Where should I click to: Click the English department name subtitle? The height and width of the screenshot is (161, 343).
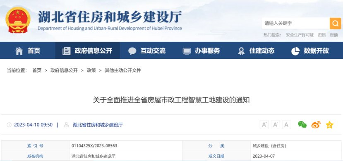(110, 29)
